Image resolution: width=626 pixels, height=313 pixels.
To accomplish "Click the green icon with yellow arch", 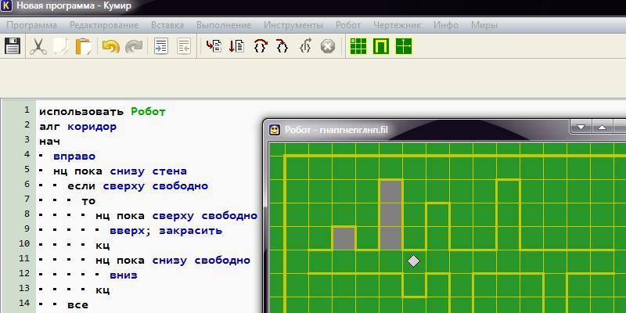I will click(381, 46).
